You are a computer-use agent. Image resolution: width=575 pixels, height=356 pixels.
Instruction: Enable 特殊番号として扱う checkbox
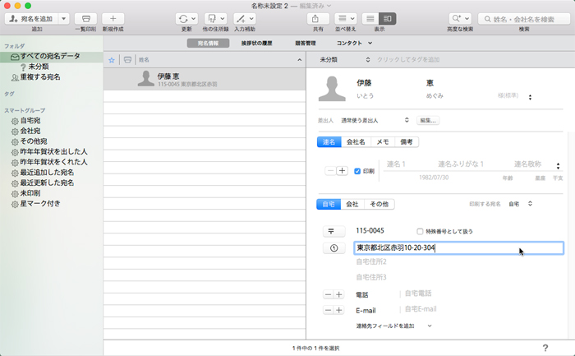[x=421, y=231]
